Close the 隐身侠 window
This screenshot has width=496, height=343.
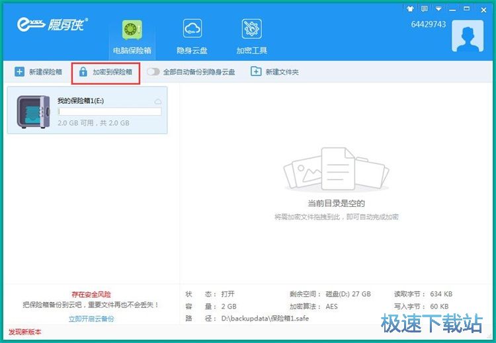click(x=483, y=10)
